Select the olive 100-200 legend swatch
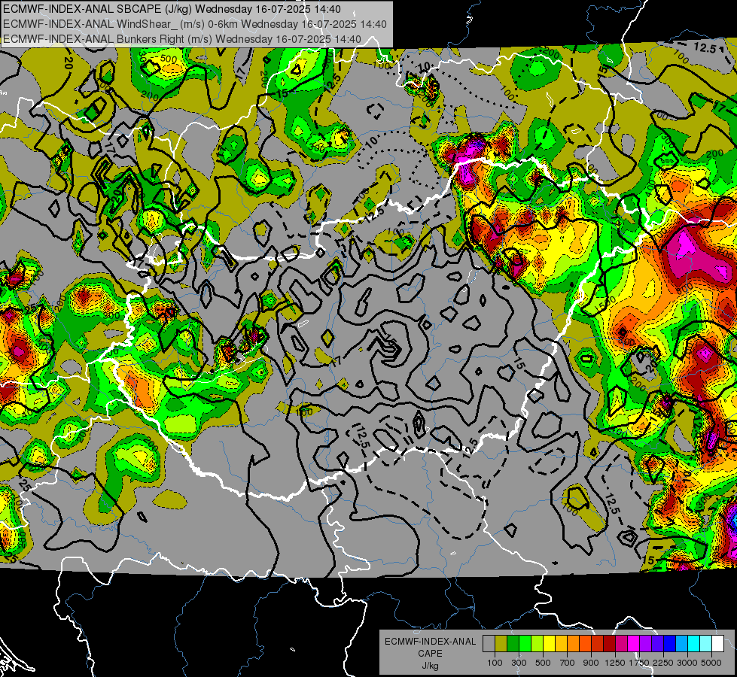The image size is (737, 677). (501, 644)
